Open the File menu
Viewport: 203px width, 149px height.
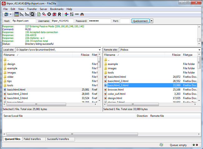tap(5, 9)
